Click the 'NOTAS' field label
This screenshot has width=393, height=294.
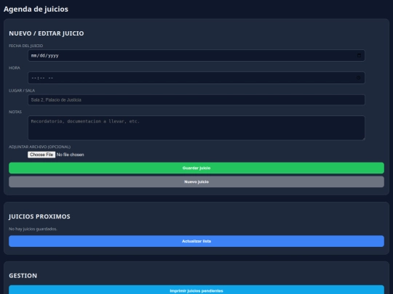(x=15, y=112)
